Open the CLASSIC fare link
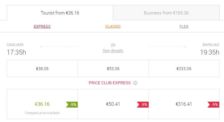The height and width of the screenshot is (122, 224). pos(113,27)
